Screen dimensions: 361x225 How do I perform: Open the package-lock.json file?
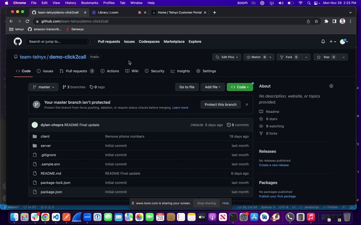click(56, 183)
